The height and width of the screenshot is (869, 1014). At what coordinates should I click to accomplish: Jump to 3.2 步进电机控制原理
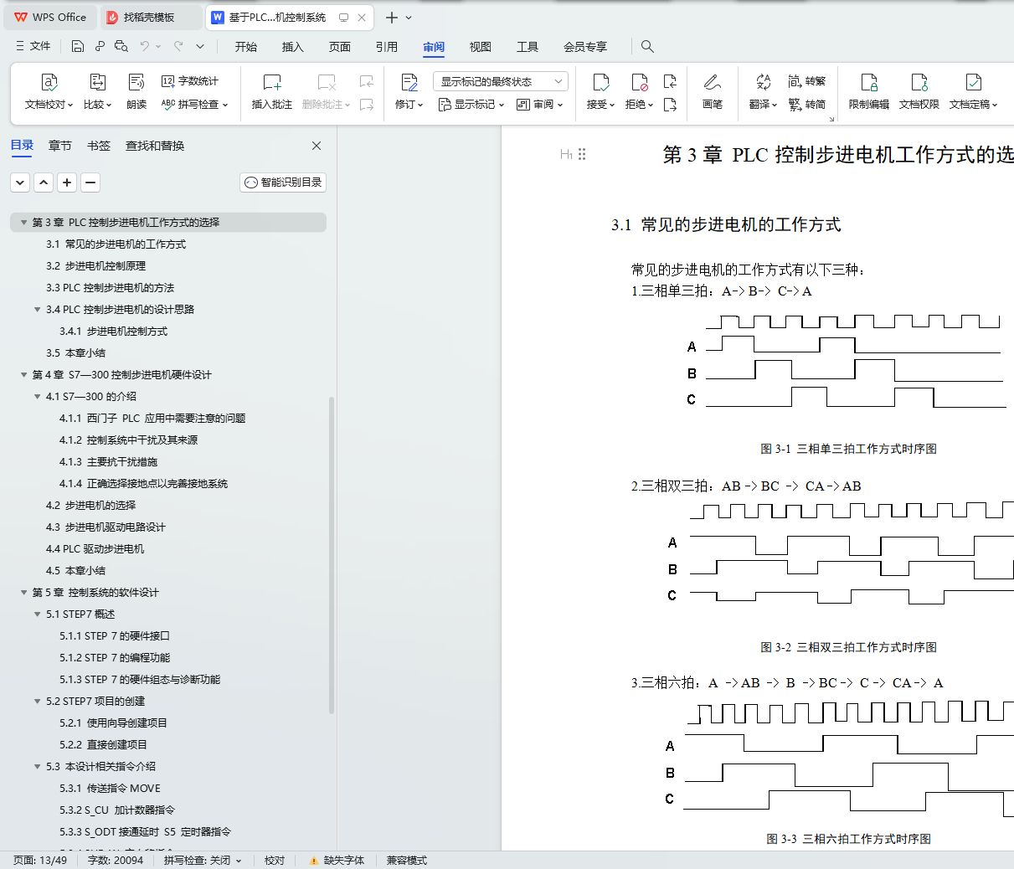(x=95, y=266)
